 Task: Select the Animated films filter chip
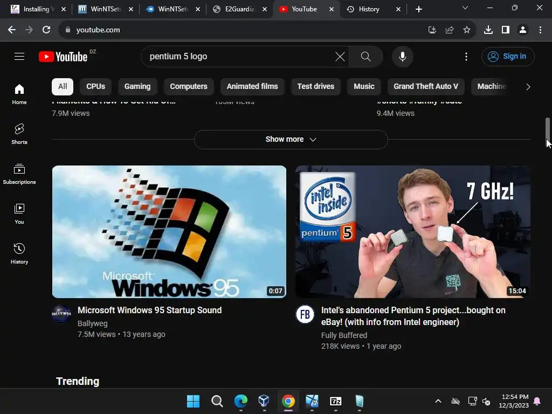point(252,87)
